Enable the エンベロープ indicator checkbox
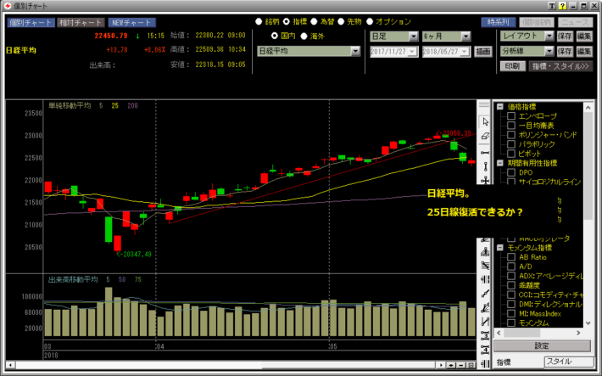The height and width of the screenshot is (376, 602). pos(511,116)
